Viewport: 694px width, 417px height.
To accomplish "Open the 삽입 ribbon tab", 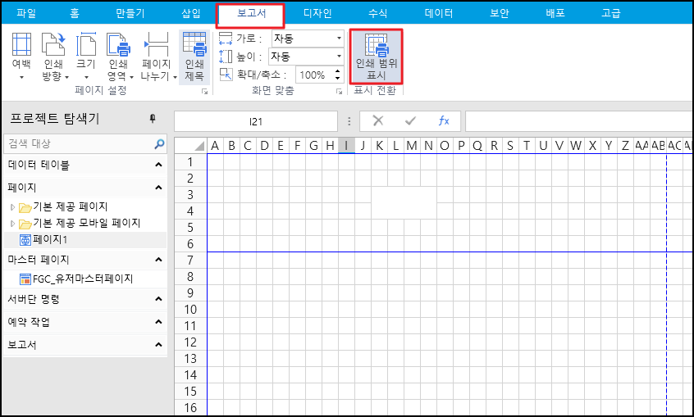I will [190, 13].
